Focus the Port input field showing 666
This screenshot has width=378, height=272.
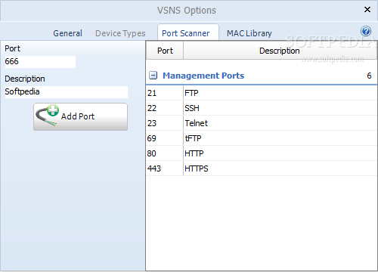[x=40, y=62]
